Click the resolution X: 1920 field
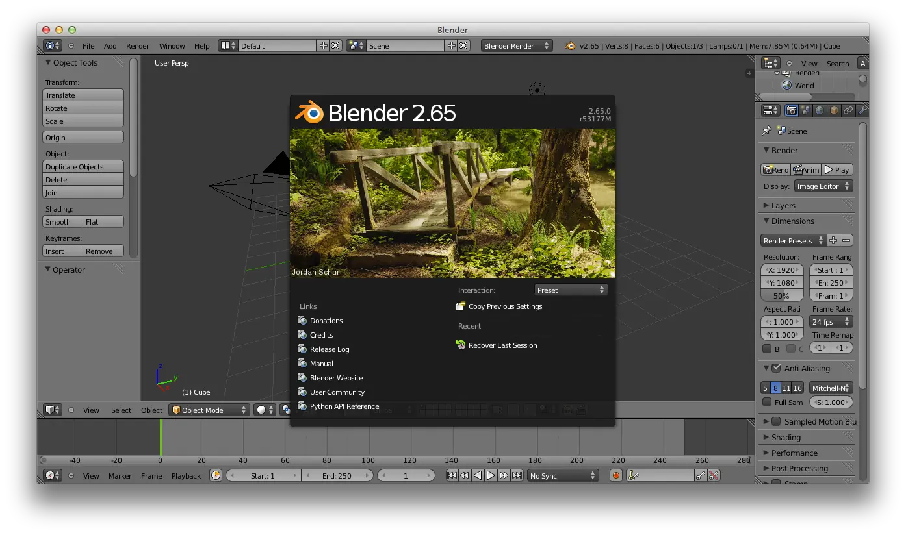906x535 pixels. (x=782, y=270)
